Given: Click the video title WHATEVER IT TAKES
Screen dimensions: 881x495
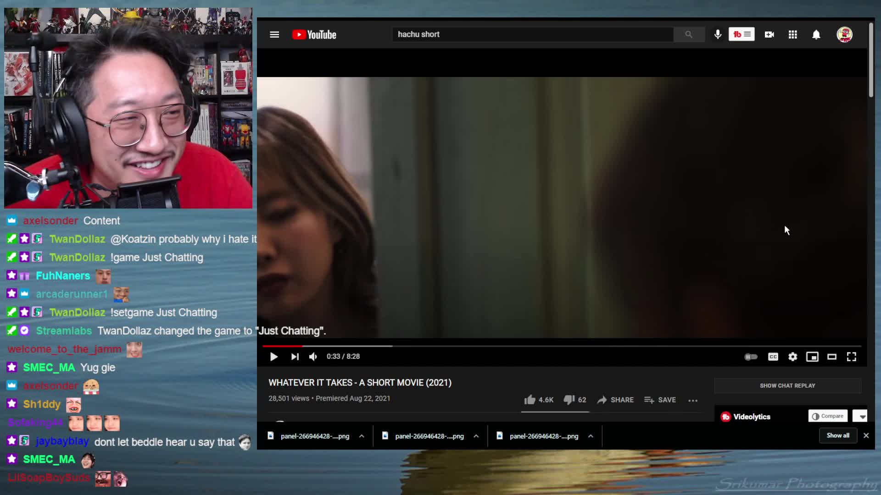Looking at the screenshot, I should (360, 383).
